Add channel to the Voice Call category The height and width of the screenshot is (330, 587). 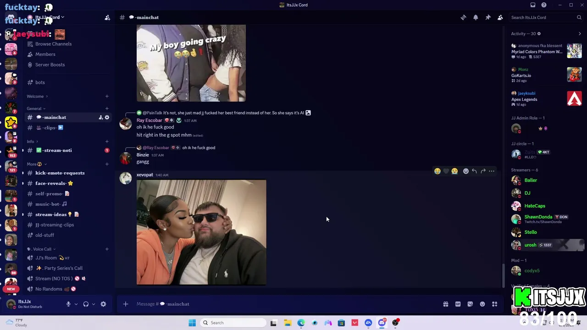107,249
